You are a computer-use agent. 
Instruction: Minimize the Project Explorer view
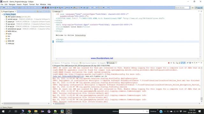[46, 11]
